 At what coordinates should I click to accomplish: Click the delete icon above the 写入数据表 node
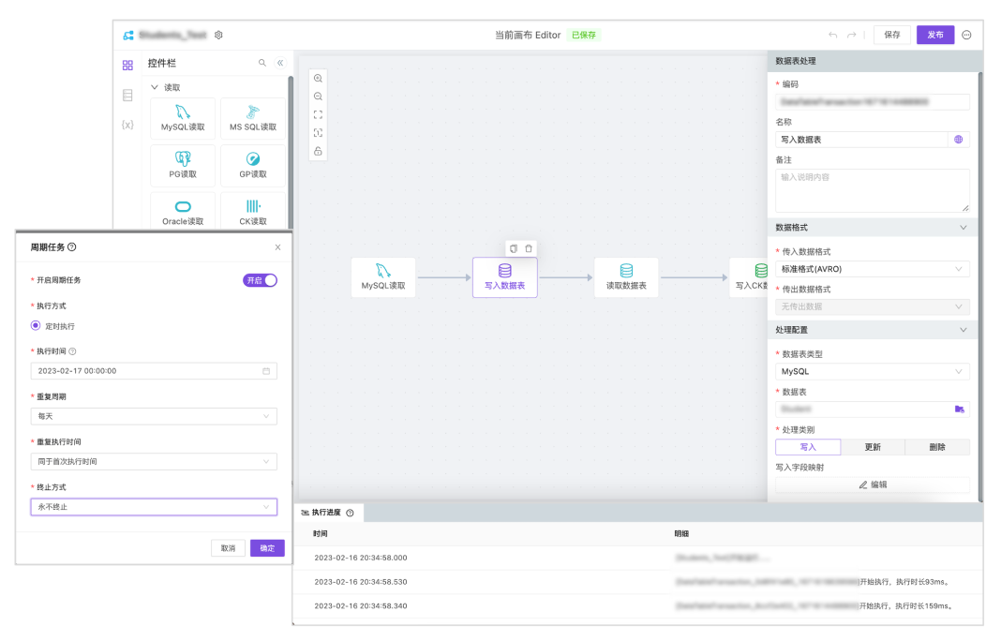529,248
